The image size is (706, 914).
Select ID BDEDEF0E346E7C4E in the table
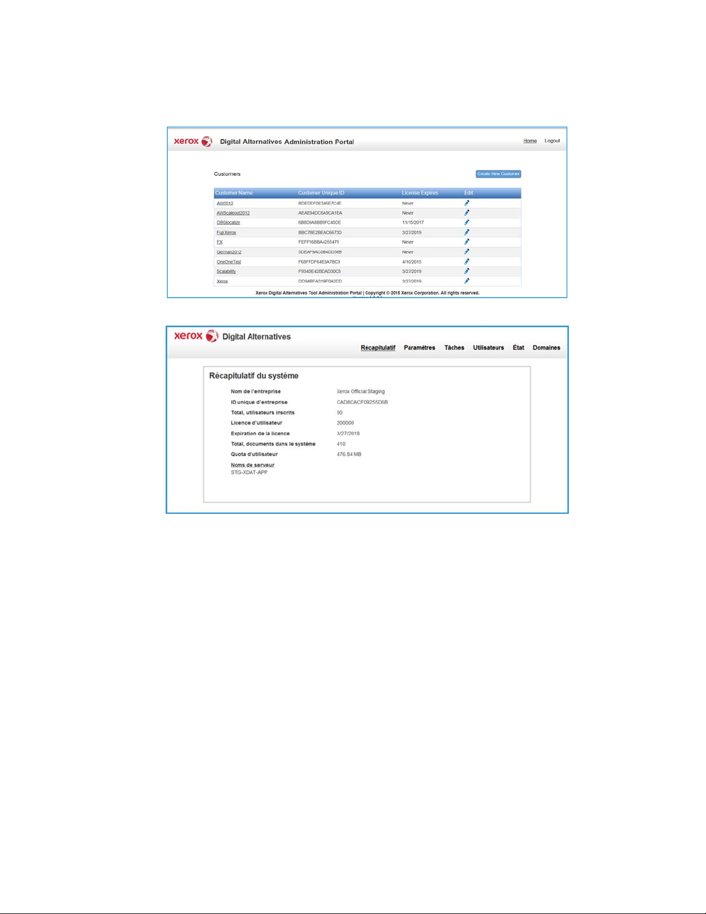click(320, 204)
